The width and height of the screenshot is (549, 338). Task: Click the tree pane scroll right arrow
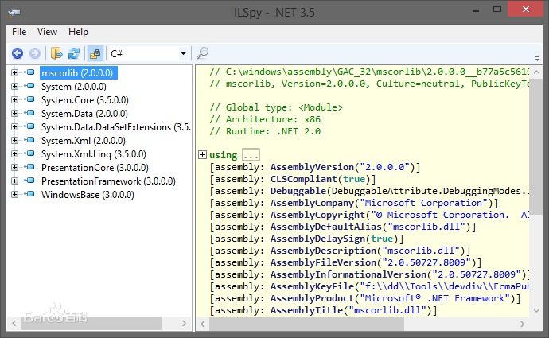pos(184,324)
